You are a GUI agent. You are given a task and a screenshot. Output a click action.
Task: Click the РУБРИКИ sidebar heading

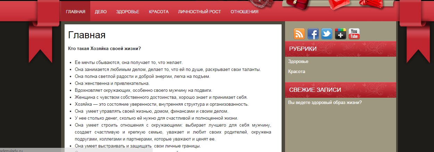[303, 49]
